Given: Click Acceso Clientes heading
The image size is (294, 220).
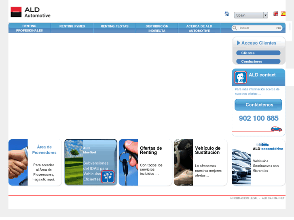Looking at the screenshot, I should tap(259, 43).
